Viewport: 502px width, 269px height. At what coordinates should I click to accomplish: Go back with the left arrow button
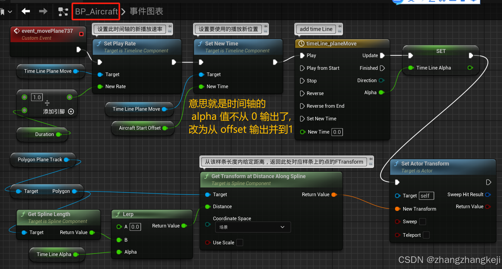pyautogui.click(x=26, y=11)
